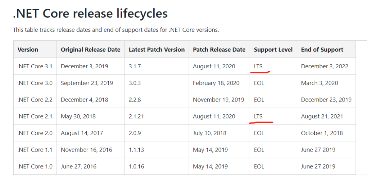The height and width of the screenshot is (182, 367).
Task: Click patch version 3.1.7
Action: point(135,66)
